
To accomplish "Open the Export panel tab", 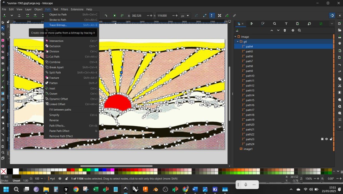I will (x=298, y=23).
